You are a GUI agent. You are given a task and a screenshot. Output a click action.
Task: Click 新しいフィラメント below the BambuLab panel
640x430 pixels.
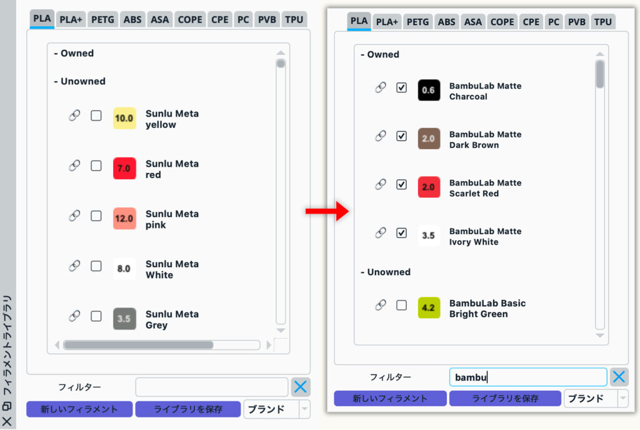390,399
